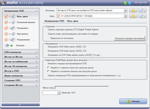
Task: Click the source disc image icon
Action: pos(142,10)
